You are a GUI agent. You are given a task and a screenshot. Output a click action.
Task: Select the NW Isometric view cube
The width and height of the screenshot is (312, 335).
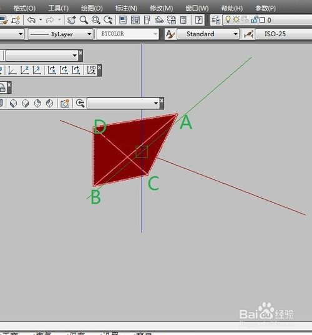(x=50, y=103)
